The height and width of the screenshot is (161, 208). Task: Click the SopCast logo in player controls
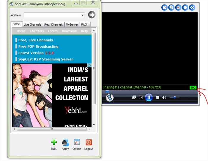coord(110,97)
